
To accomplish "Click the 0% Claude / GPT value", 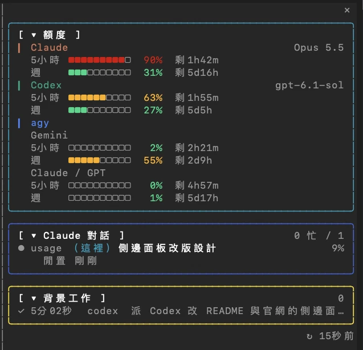I will [x=156, y=185].
